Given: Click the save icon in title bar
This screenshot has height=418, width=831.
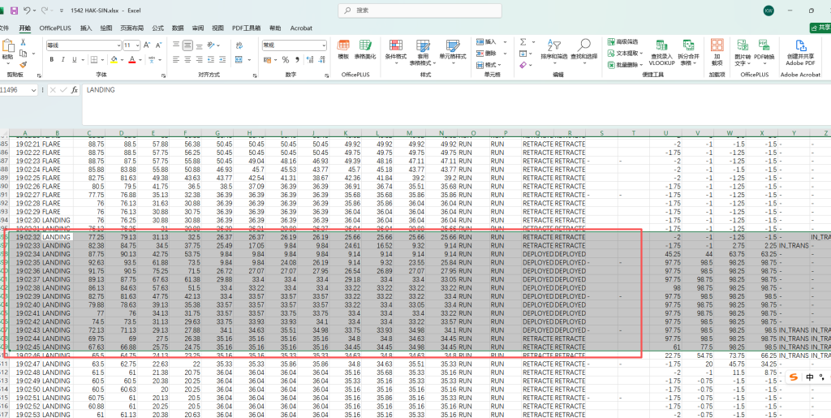Looking at the screenshot, I should (x=15, y=11).
